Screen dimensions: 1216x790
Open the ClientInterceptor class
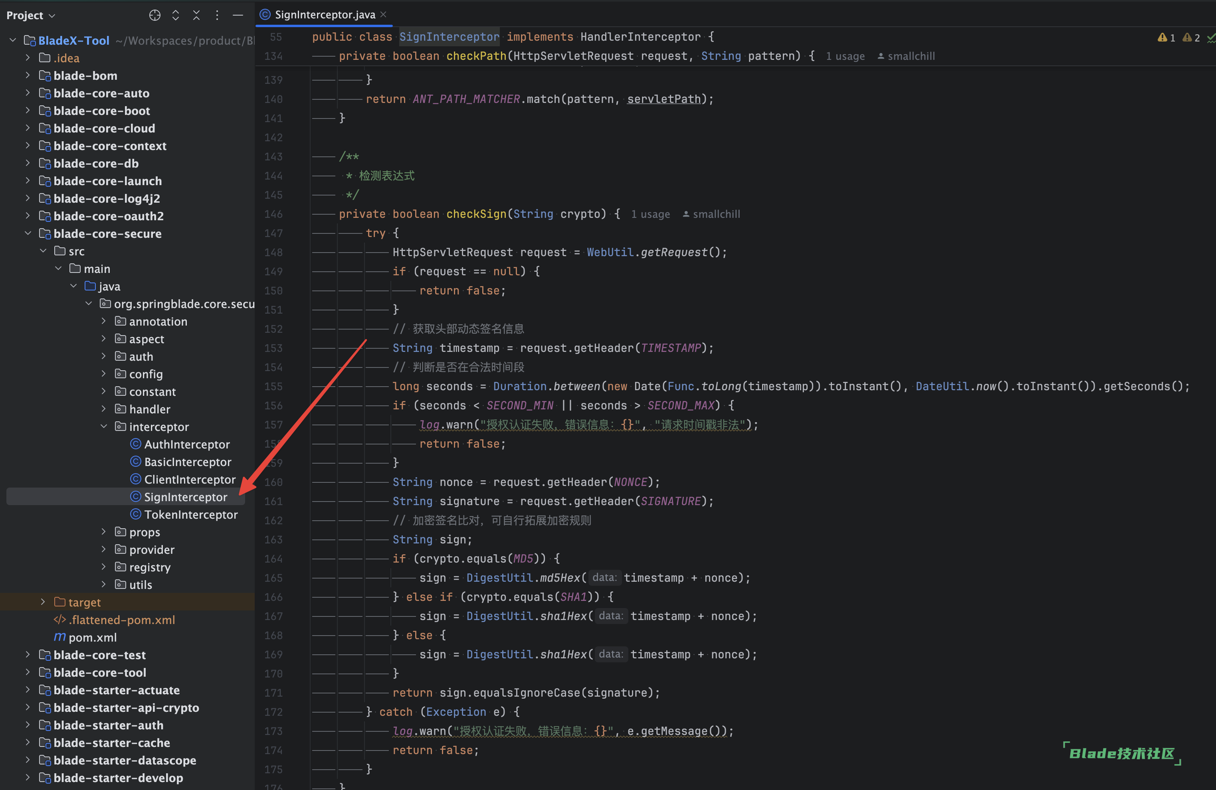tap(190, 480)
